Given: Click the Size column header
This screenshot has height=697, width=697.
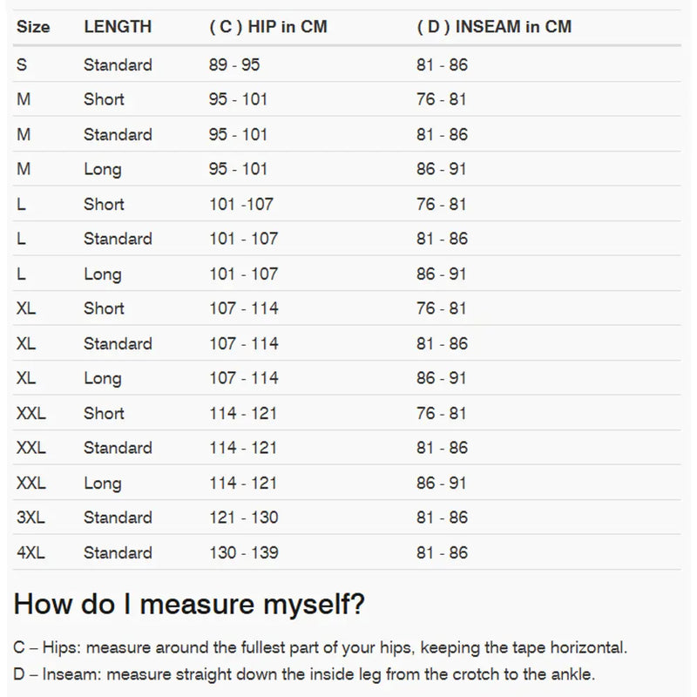Looking at the screenshot, I should click(33, 26).
